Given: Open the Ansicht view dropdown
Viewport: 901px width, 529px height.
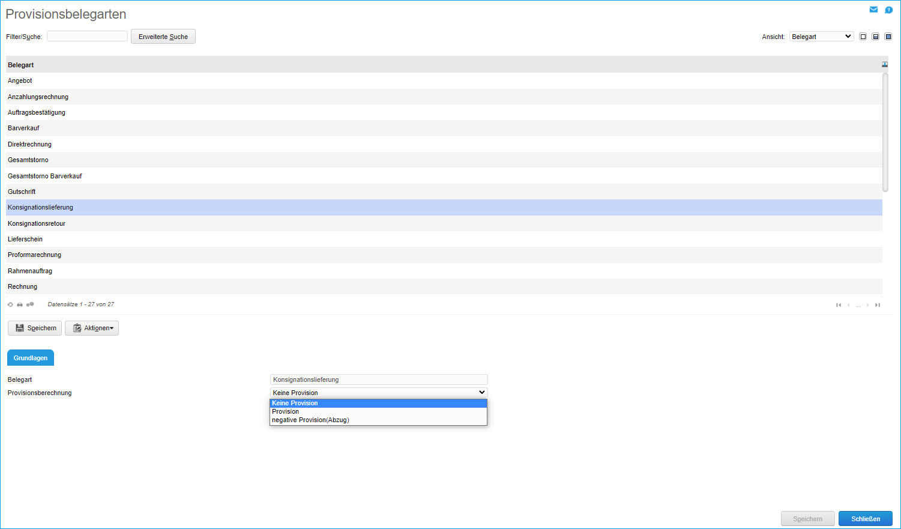Looking at the screenshot, I should (821, 37).
